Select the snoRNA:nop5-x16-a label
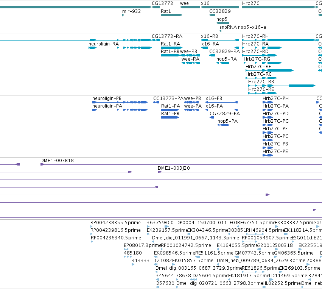This screenshot has width=322, height=289. pos(243,27)
